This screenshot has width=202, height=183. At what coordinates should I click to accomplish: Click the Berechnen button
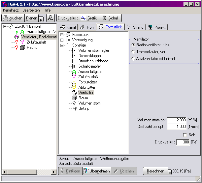point(155,171)
